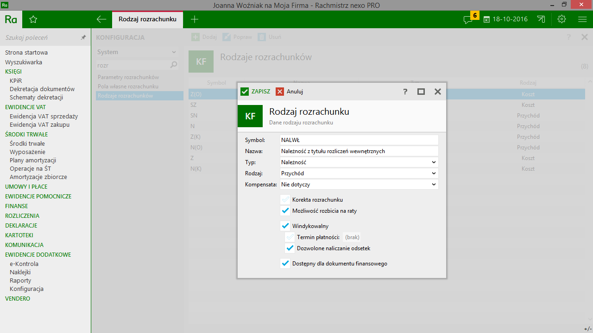
Task: Click the Symbol field containing NALWŁ
Action: pyautogui.click(x=359, y=140)
